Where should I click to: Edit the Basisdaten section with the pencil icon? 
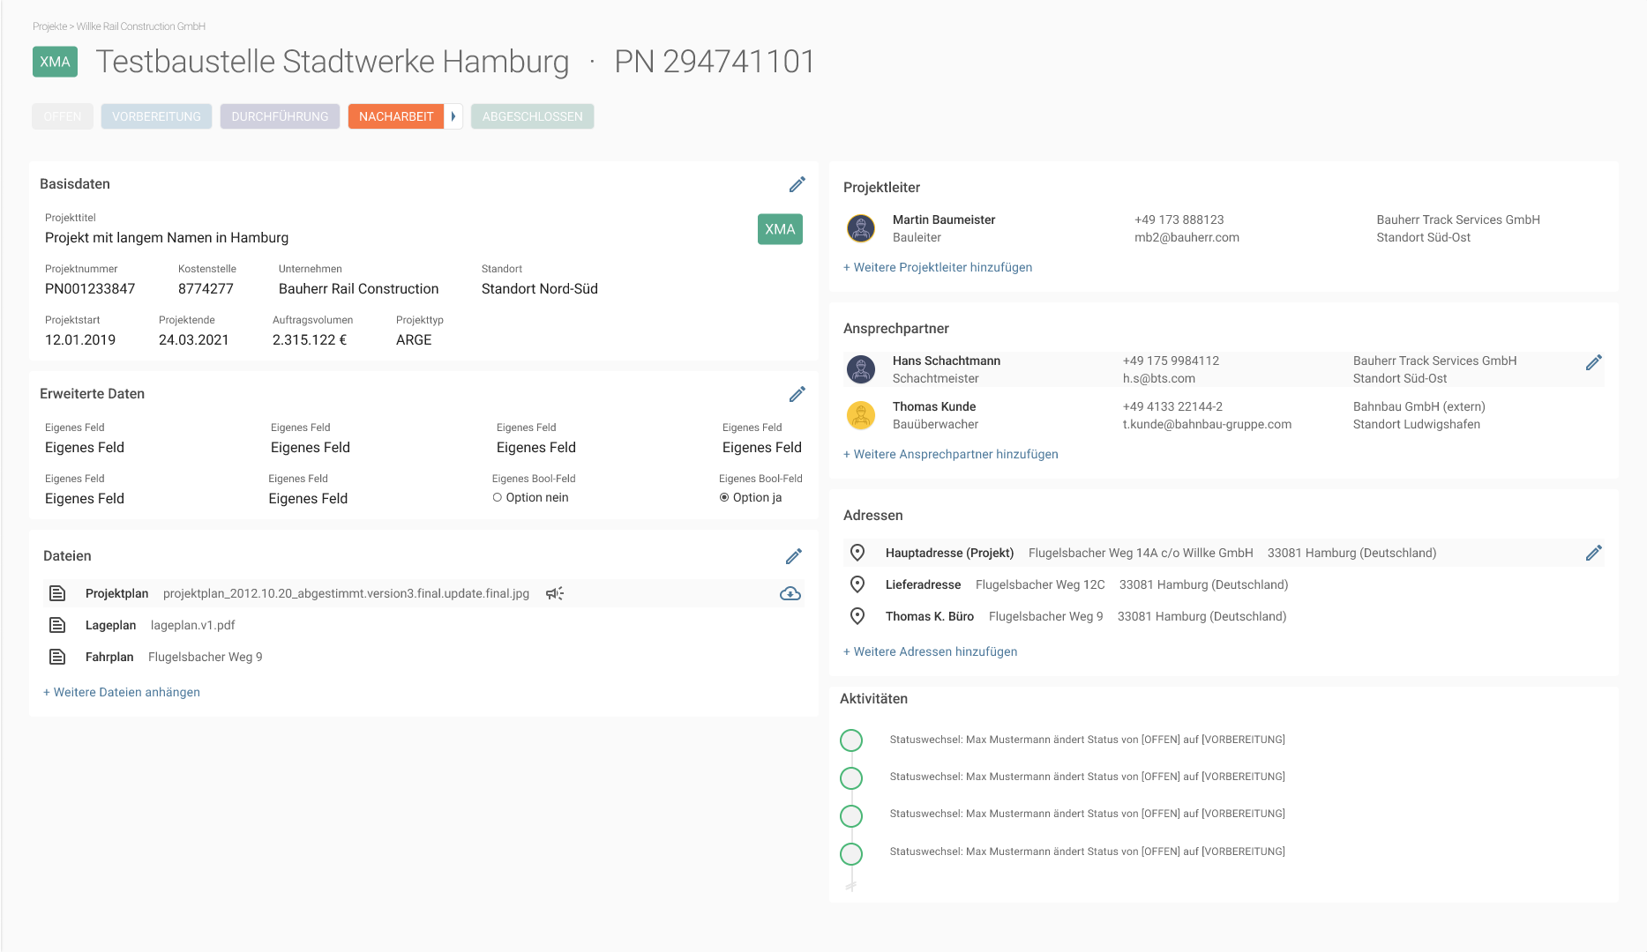797,184
